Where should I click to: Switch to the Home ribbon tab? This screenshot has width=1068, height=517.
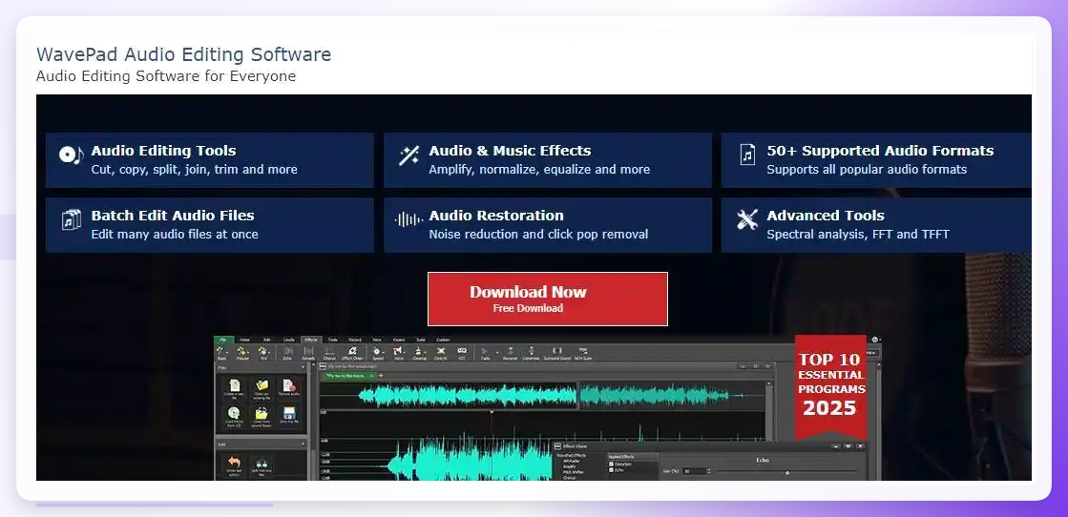click(244, 340)
